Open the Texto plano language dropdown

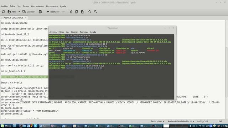[157, 121]
